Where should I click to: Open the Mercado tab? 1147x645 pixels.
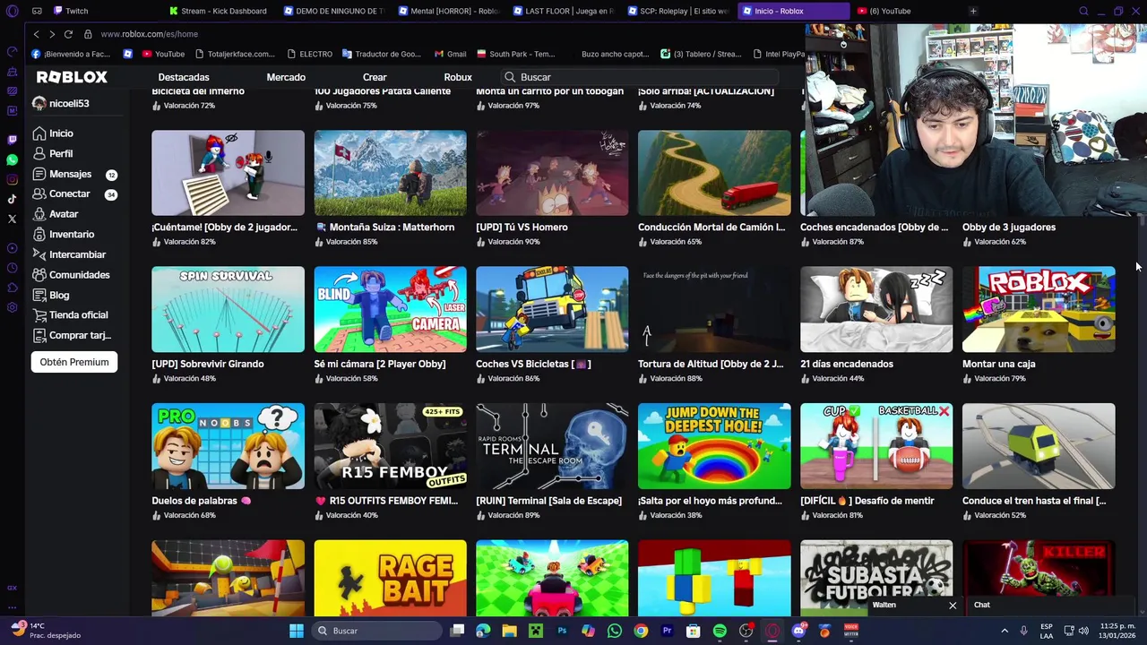coord(286,77)
